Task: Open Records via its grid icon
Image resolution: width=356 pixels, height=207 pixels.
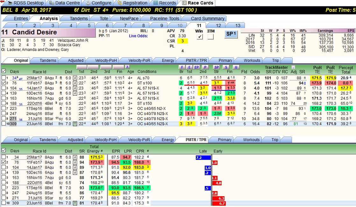Action: coord(156,3)
